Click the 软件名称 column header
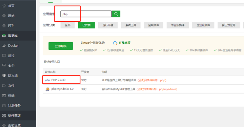The image size is (244, 127). [50, 72]
